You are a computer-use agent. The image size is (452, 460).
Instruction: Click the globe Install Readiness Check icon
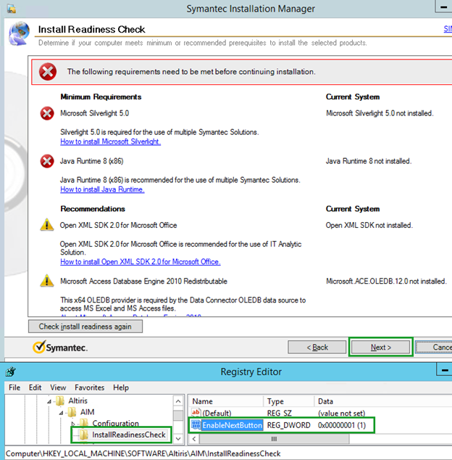point(20,33)
